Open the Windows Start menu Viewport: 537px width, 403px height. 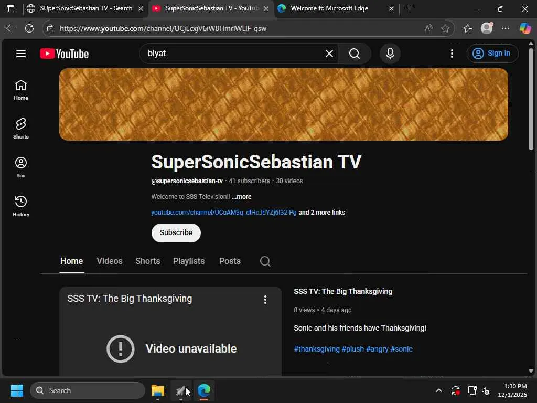click(17, 390)
